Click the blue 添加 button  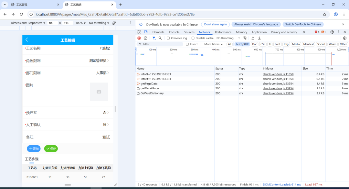34,149
